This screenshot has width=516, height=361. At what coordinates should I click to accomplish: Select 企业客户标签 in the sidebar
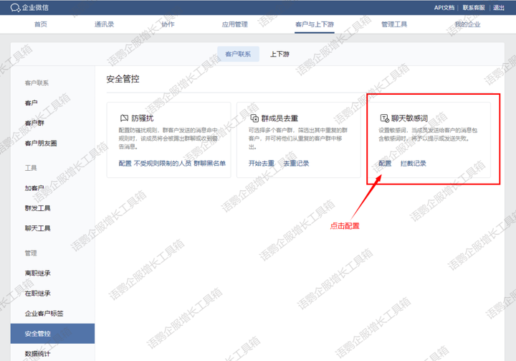[44, 314]
